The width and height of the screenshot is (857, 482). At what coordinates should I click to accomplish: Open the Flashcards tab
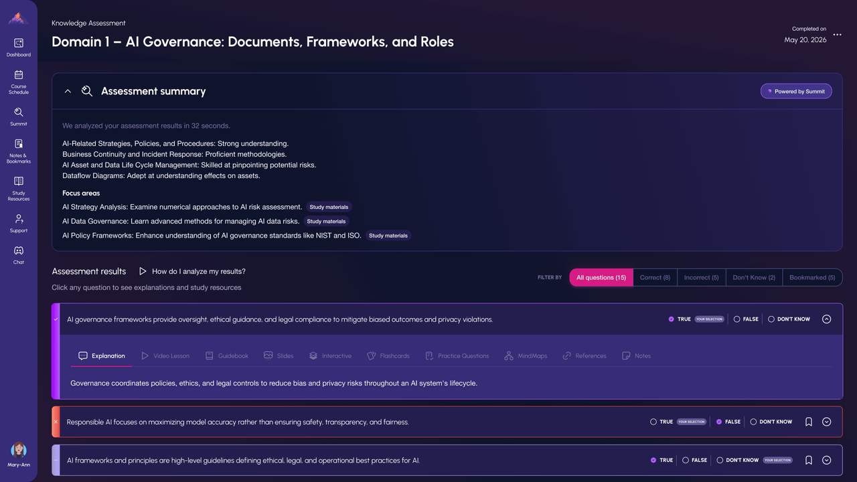coord(388,356)
